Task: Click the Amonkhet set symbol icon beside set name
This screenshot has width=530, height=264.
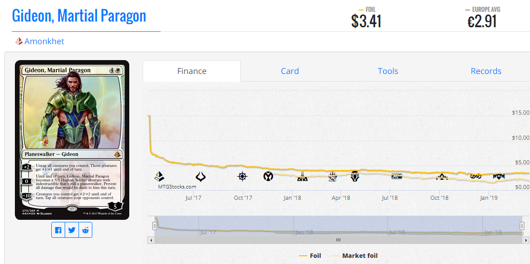Action: (x=19, y=42)
